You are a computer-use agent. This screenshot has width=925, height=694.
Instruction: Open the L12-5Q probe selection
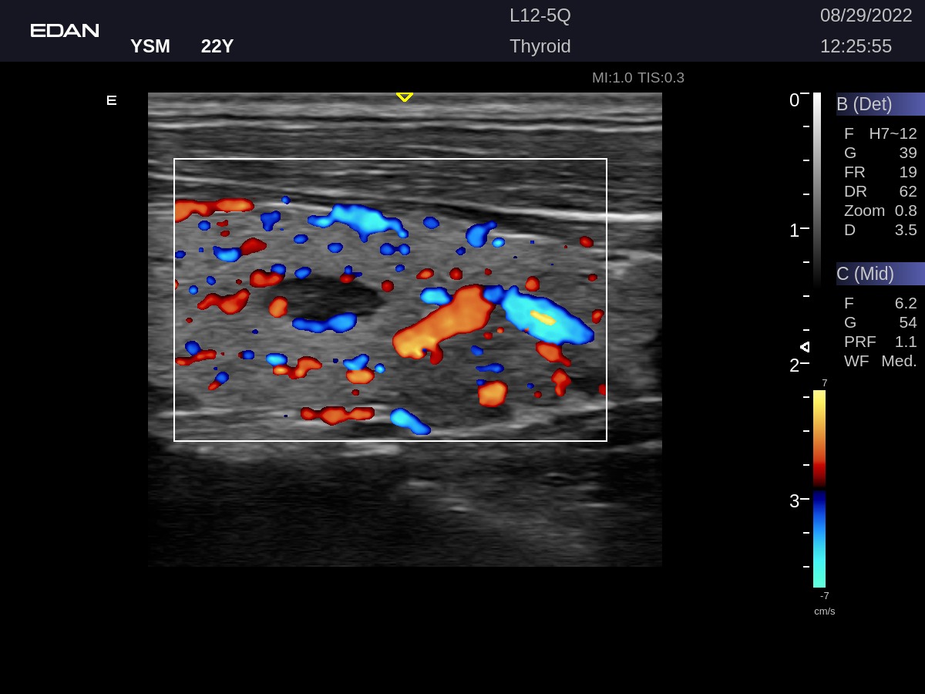(x=540, y=15)
